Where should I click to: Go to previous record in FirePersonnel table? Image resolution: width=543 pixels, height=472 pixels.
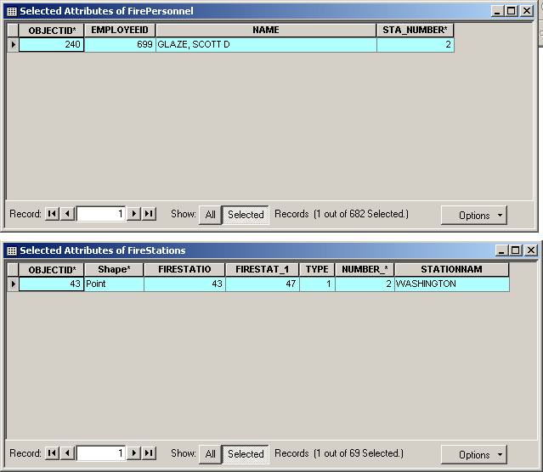tap(67, 214)
